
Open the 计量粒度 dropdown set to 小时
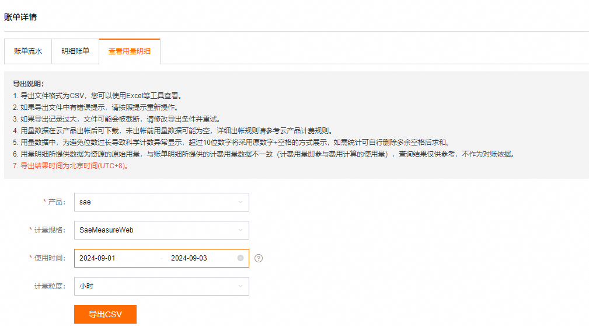coord(162,286)
